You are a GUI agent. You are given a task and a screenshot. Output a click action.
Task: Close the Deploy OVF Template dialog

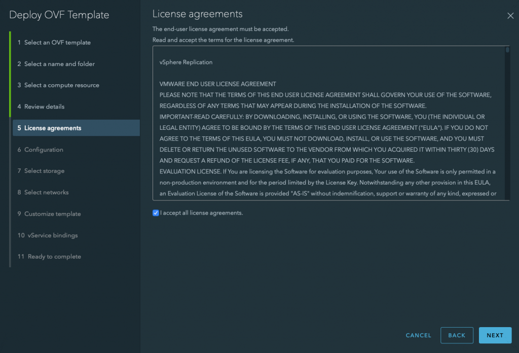(x=510, y=16)
